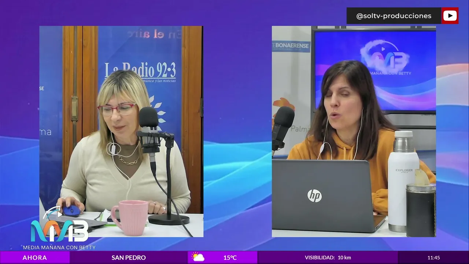Screen dimensions: 469x264
Task: Select the AHORA label in the ticker
Action: [35, 257]
